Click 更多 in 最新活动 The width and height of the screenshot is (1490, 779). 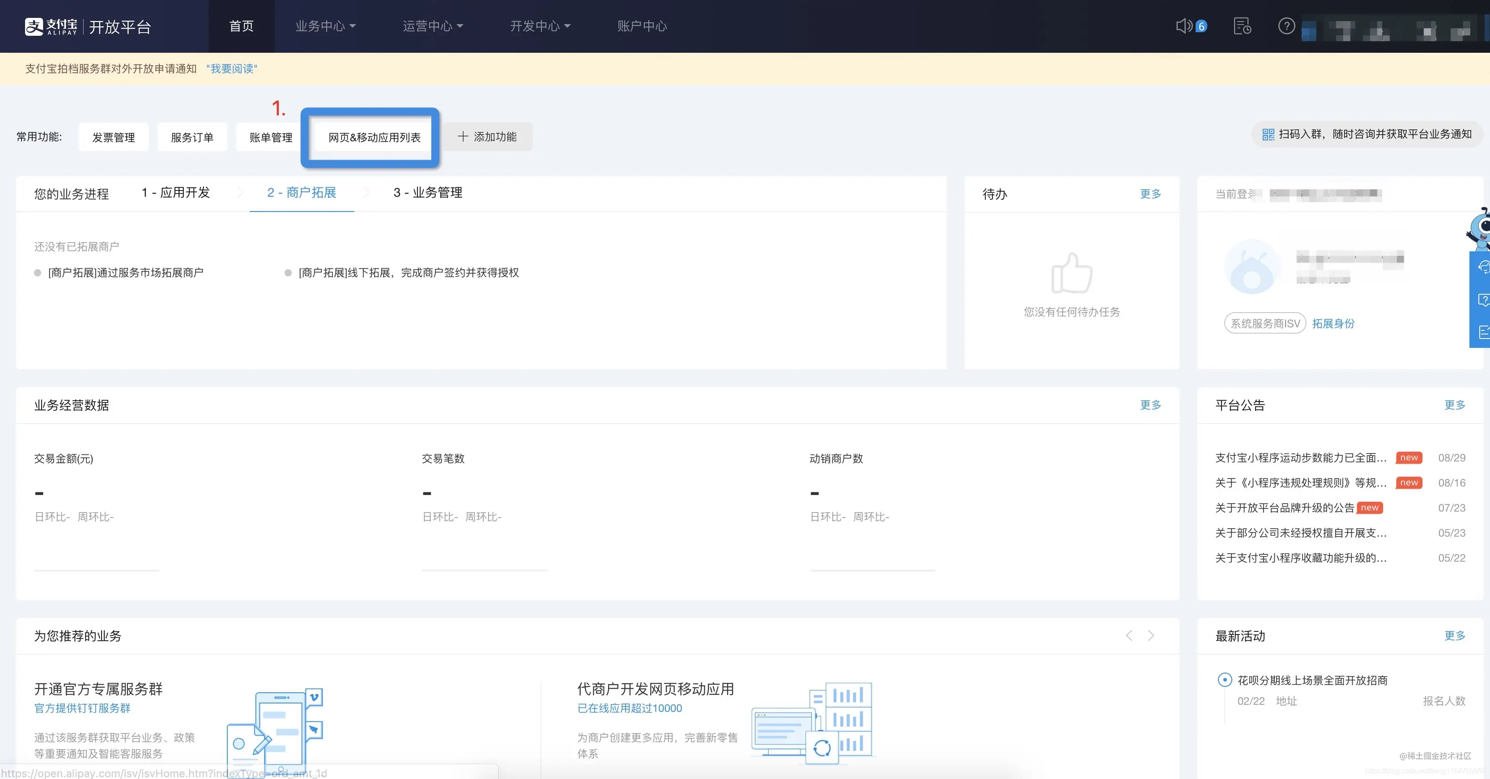(x=1455, y=636)
